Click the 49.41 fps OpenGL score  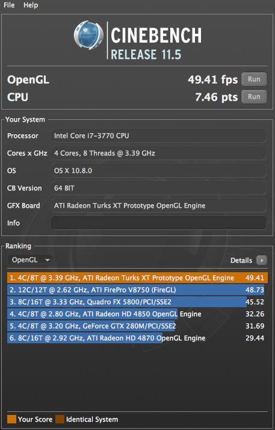[213, 79]
